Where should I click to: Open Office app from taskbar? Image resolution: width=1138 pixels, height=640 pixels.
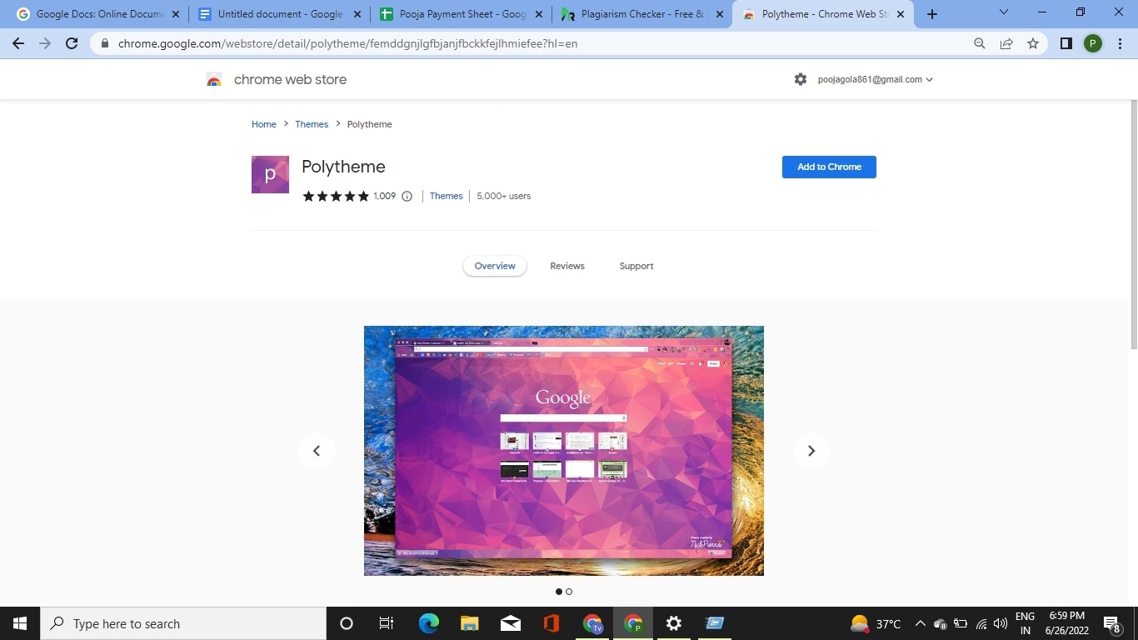click(551, 623)
